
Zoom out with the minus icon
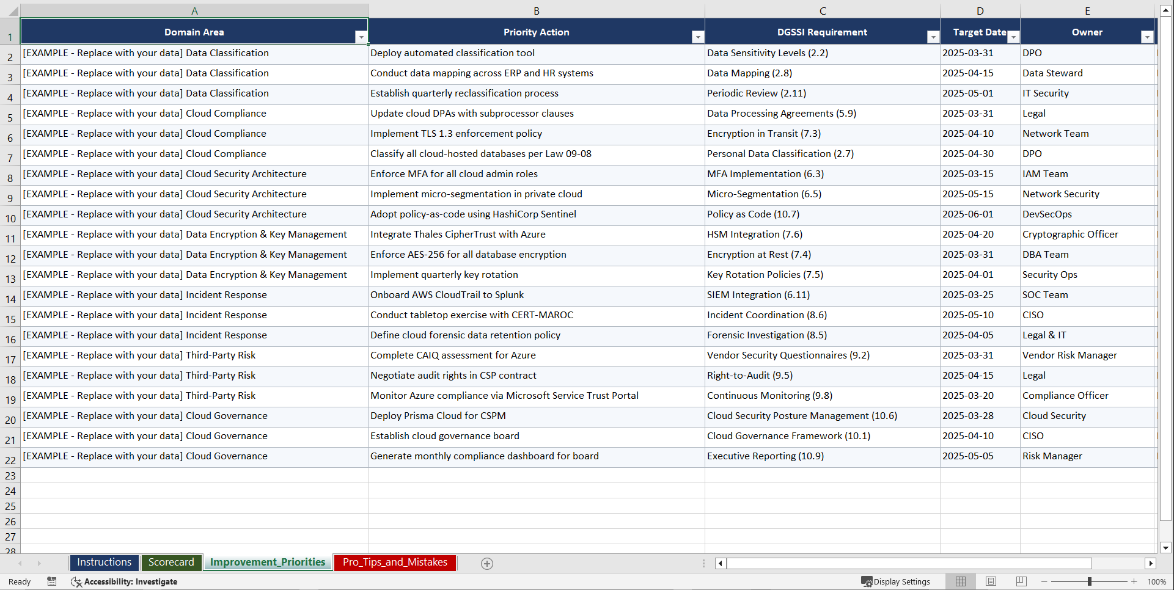1044,581
